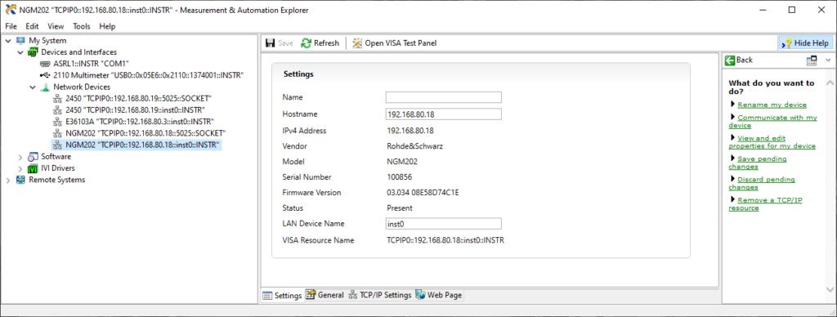837x317 pixels.
Task: Select NGM202 5025::SOCKET entry
Action: [145, 133]
